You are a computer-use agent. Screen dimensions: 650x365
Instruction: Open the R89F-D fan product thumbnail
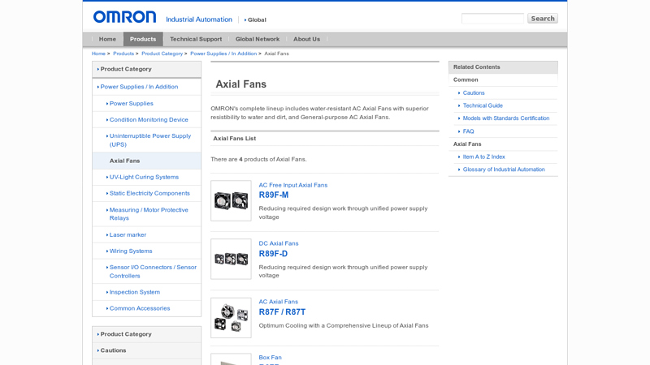[x=231, y=259]
